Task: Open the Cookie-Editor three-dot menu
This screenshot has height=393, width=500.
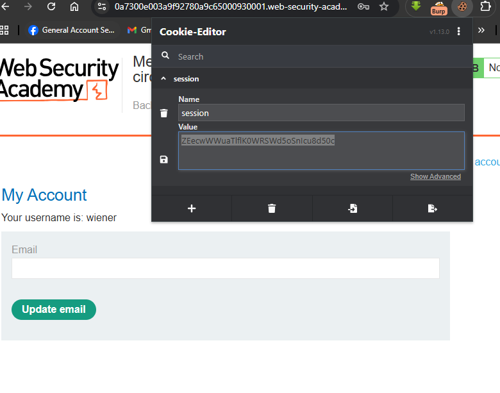Action: click(x=458, y=31)
